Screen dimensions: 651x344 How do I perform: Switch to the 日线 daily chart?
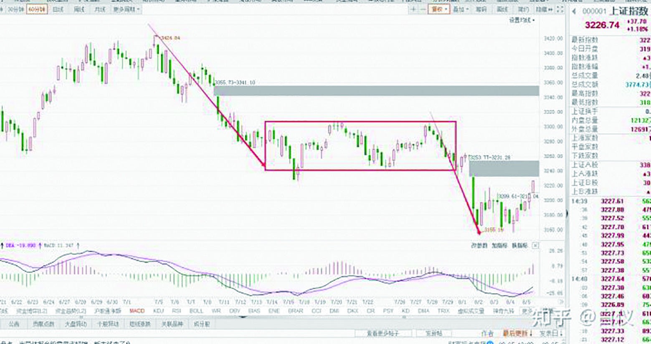coord(58,9)
